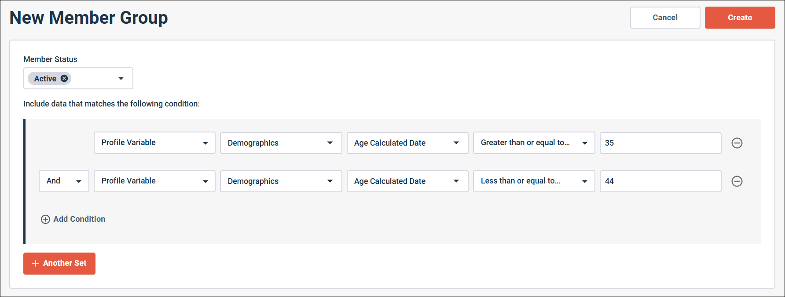Remove the Active status chip
Viewport: 785px width, 297px height.
coord(64,78)
